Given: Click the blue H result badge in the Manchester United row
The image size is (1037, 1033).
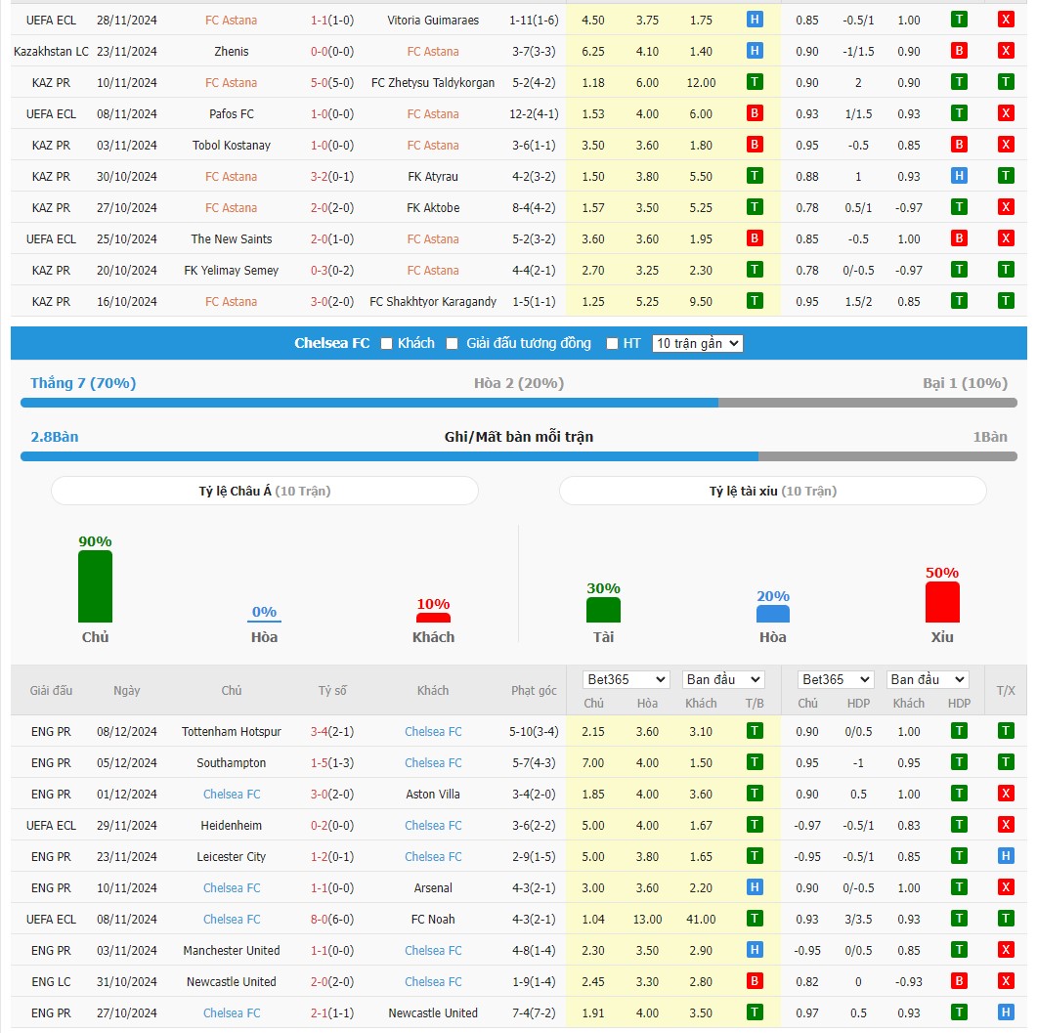Looking at the screenshot, I should pyautogui.click(x=755, y=950).
